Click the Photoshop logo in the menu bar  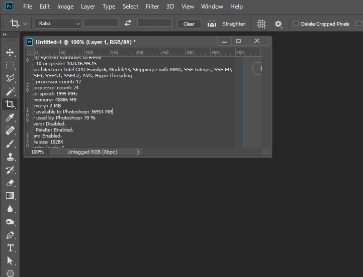tap(9, 6)
